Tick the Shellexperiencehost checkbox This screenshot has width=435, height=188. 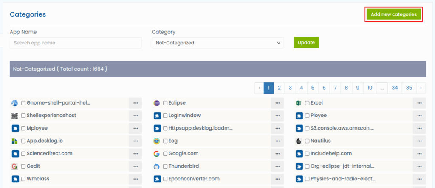point(23,116)
